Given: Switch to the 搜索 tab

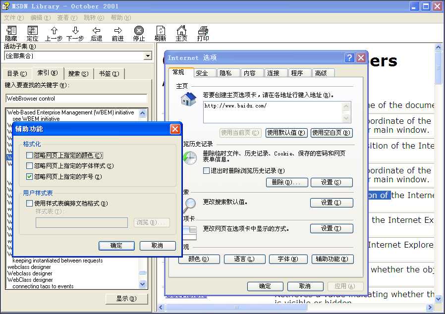Looking at the screenshot, I should [78, 74].
